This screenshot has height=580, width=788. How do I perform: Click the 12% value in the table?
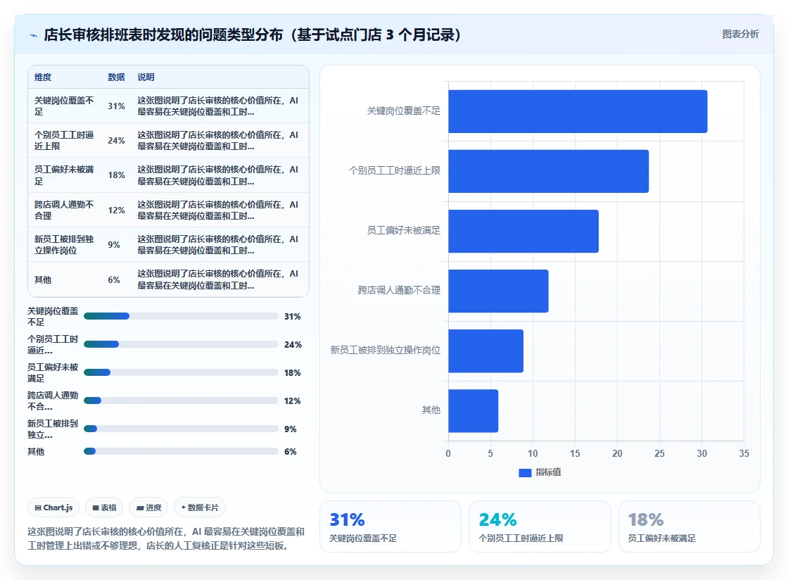[x=116, y=210]
